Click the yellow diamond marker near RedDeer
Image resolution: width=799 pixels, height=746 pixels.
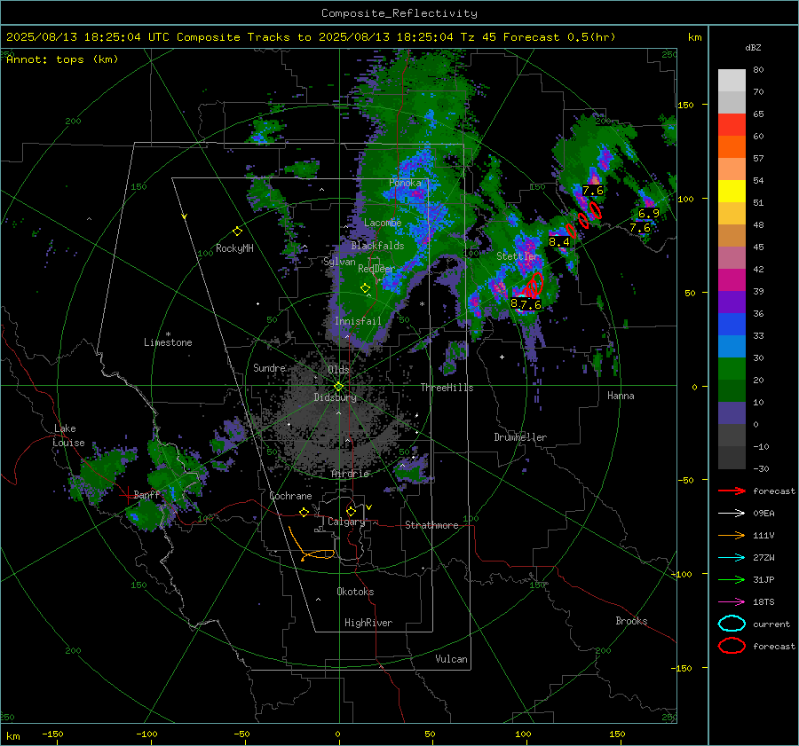365,287
